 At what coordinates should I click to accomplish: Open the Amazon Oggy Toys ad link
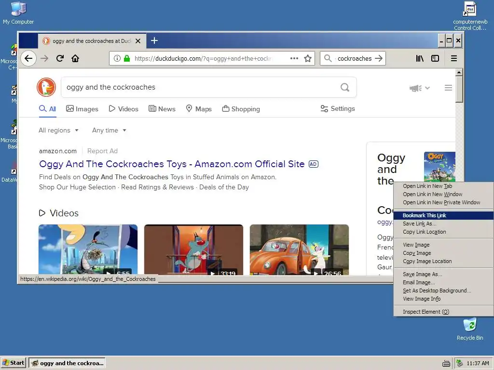point(172,164)
